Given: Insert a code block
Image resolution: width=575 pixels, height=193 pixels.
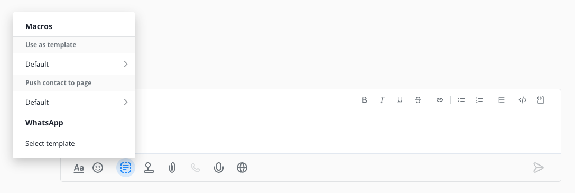Looking at the screenshot, I should [541, 100].
